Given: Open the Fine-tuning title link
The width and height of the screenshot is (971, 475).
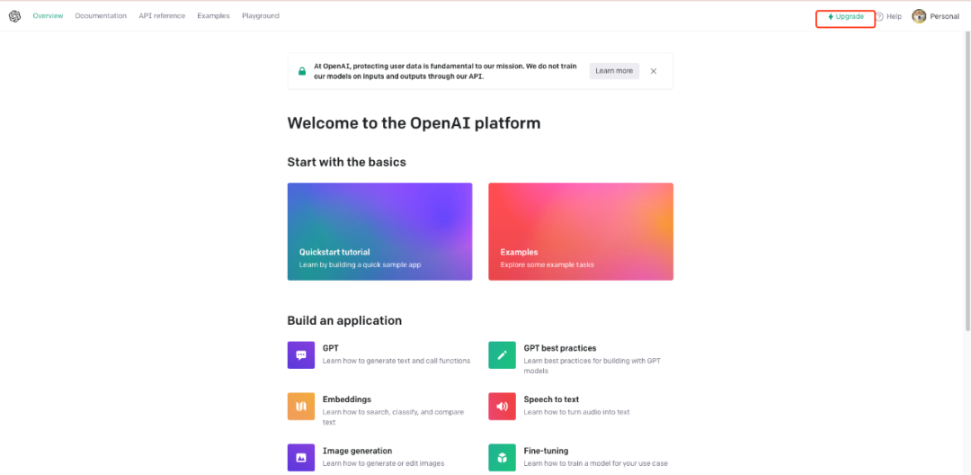Looking at the screenshot, I should [x=546, y=451].
